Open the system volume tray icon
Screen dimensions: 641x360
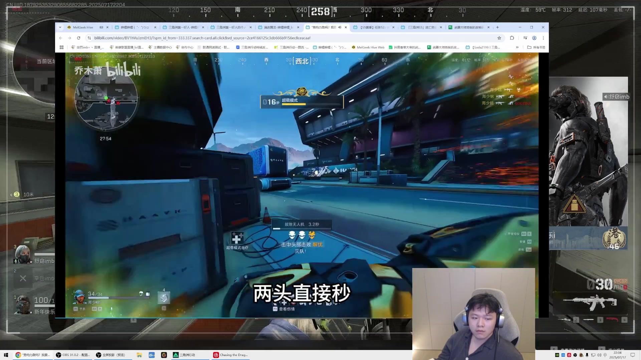click(x=599, y=355)
